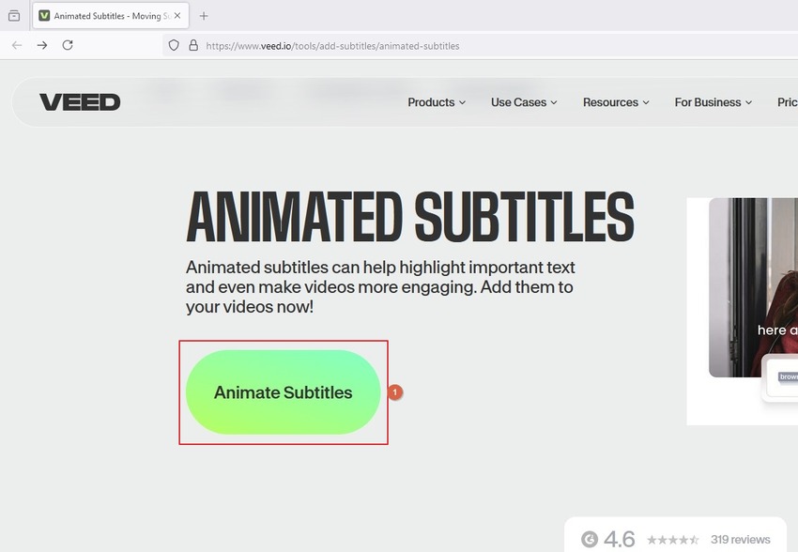Click the paragraph starting "Animated subtitles can help"
The height and width of the screenshot is (552, 798).
[380, 287]
